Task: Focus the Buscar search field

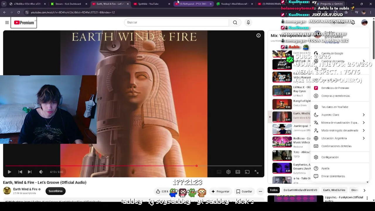Action: point(176,23)
